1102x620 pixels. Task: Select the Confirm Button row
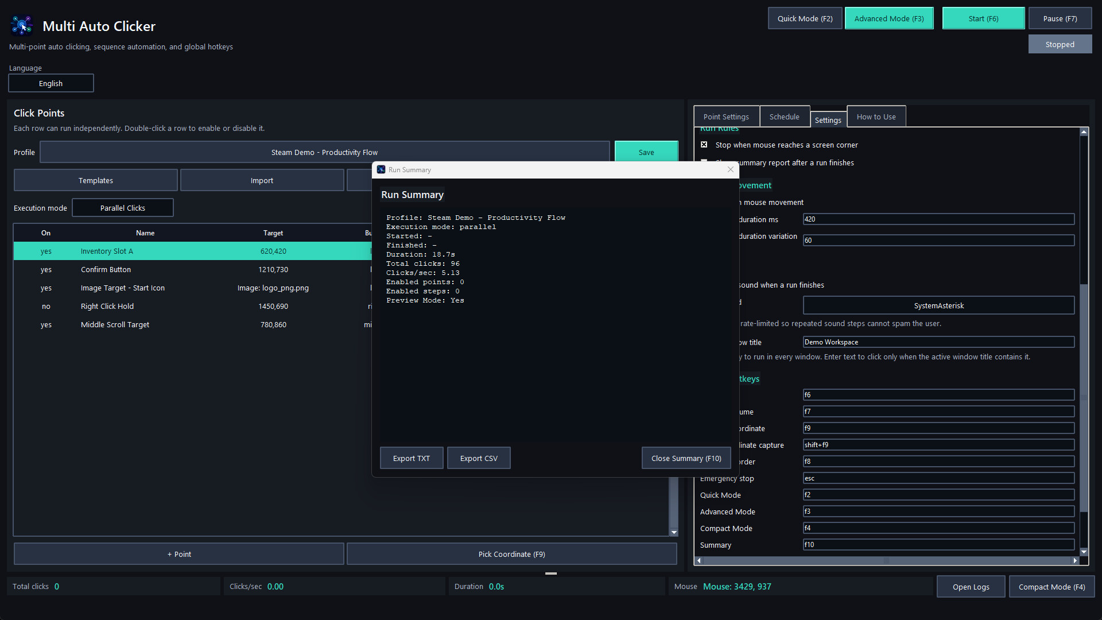(x=193, y=269)
